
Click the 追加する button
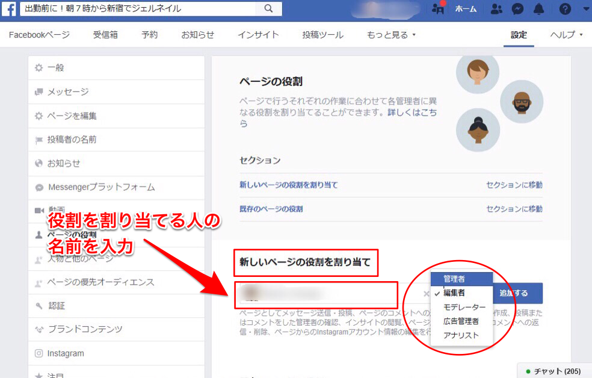(517, 294)
